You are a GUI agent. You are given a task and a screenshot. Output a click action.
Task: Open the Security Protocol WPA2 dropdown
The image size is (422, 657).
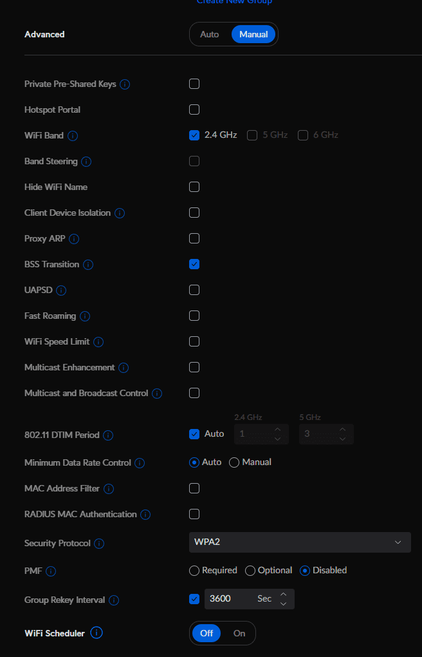coord(300,542)
